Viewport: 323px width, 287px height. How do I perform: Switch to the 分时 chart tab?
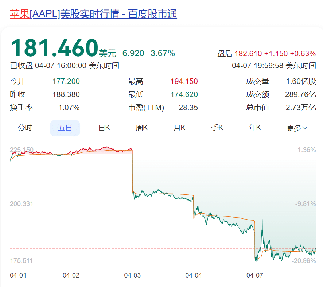pos(25,128)
